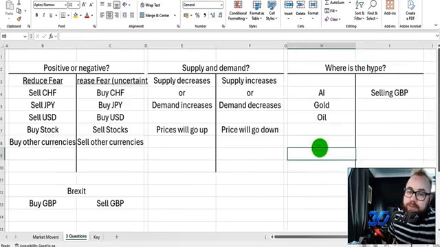Toggle Center horizontal alignment
This screenshot has width=440, height=247.
pos(109,15)
